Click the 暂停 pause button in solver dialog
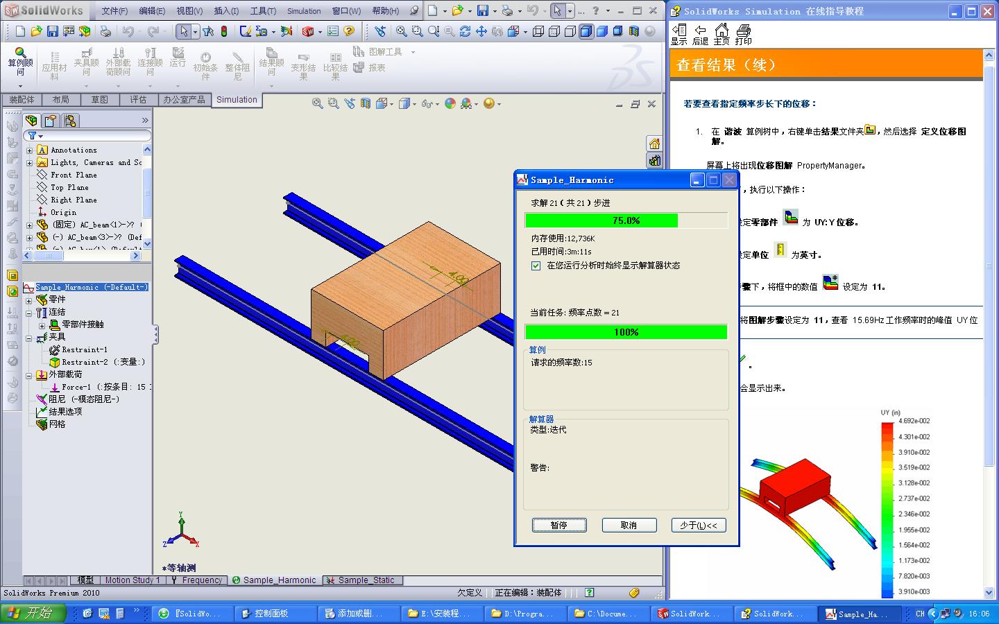999x624 pixels. coord(559,526)
